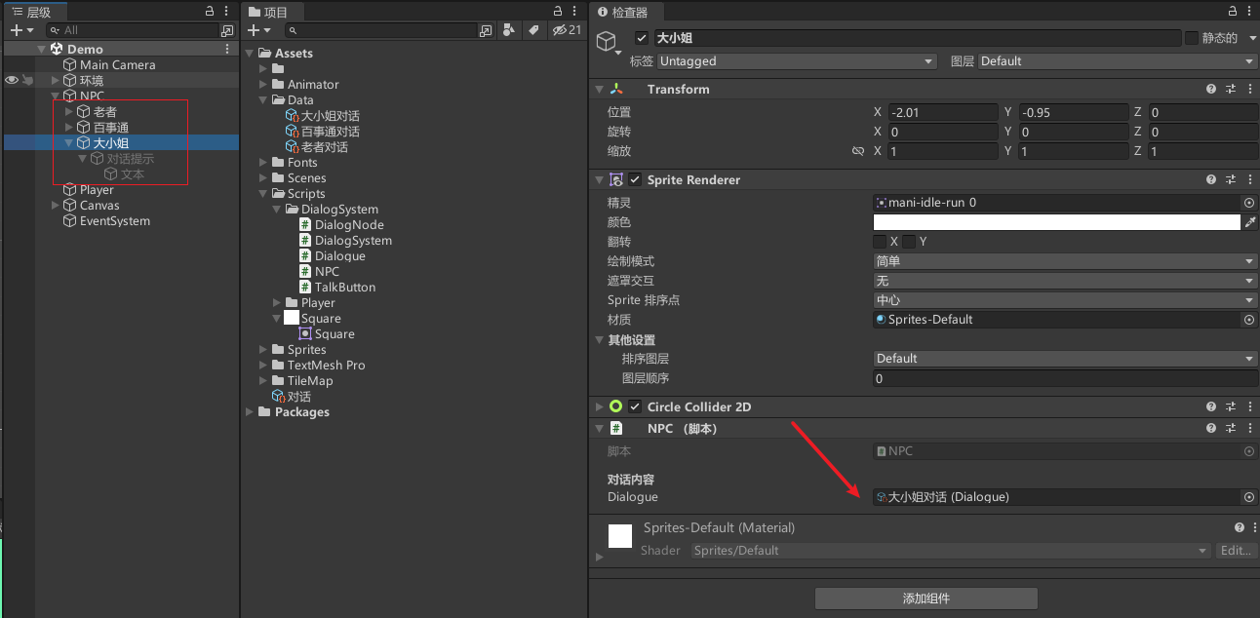Click the Inspector panel lock icon
Viewport: 1260px width, 618px height.
tap(1232, 12)
